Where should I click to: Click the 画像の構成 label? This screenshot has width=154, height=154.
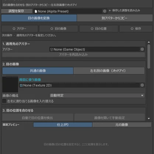[10, 95]
